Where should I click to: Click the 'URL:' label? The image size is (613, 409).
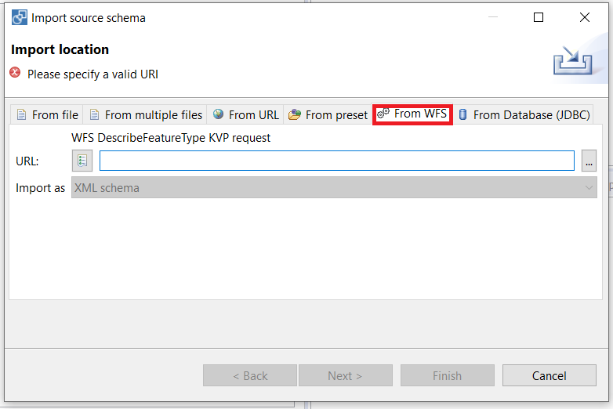point(27,161)
